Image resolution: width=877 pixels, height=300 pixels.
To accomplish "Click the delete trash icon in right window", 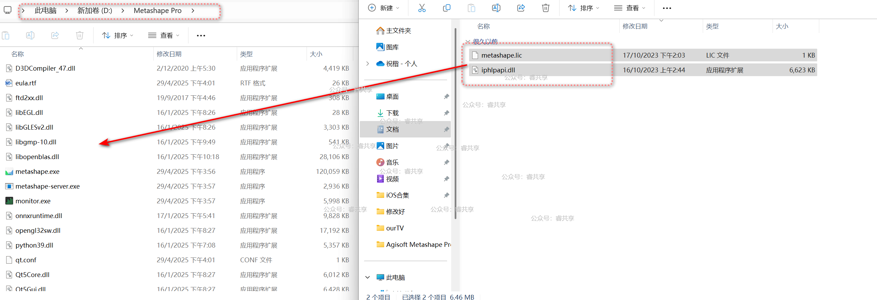I will click(x=546, y=8).
